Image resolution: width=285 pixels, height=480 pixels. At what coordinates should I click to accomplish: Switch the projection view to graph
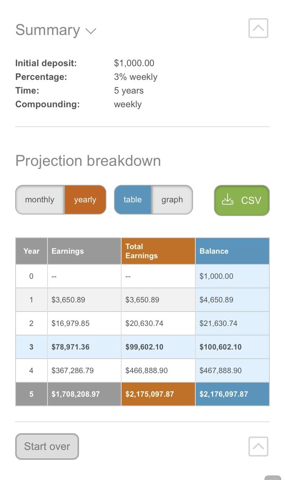[172, 200]
